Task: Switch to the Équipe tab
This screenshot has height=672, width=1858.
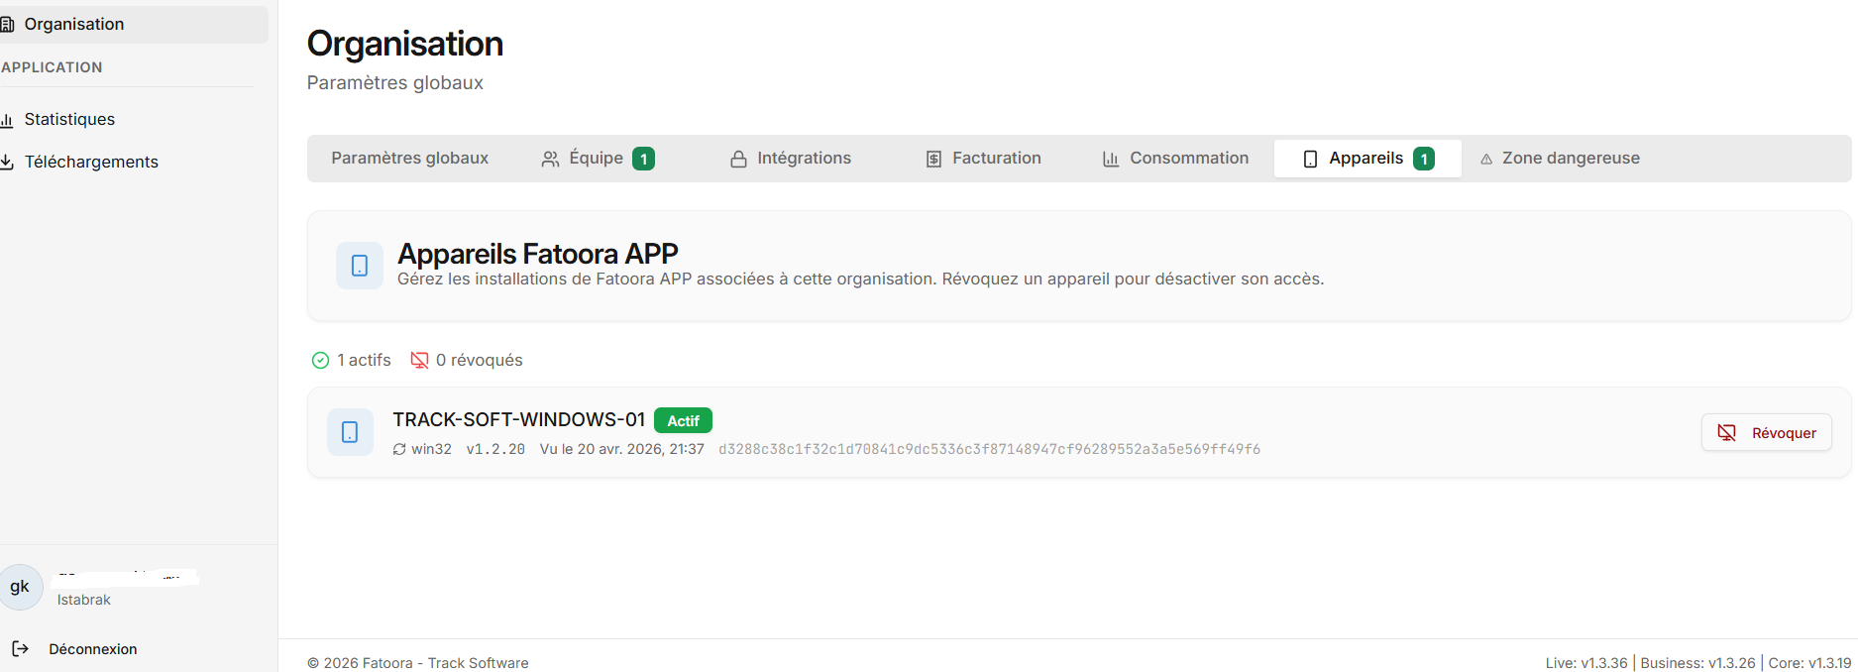Action: tap(597, 158)
